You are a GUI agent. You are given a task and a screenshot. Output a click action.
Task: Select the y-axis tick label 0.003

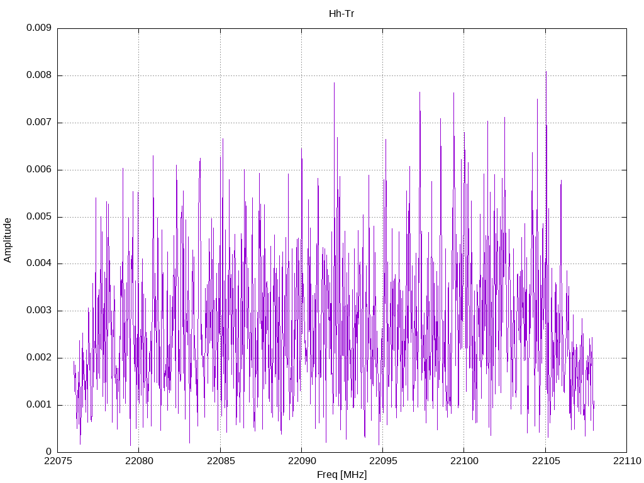[39, 311]
